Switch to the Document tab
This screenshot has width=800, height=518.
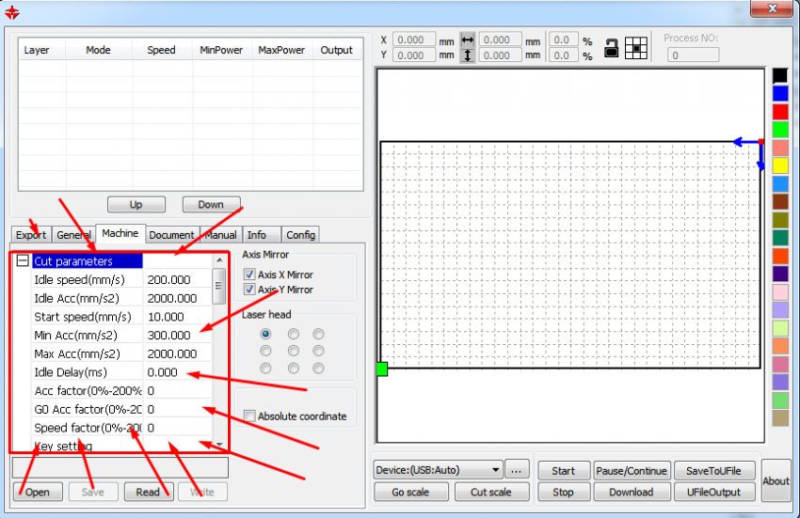[x=171, y=235]
